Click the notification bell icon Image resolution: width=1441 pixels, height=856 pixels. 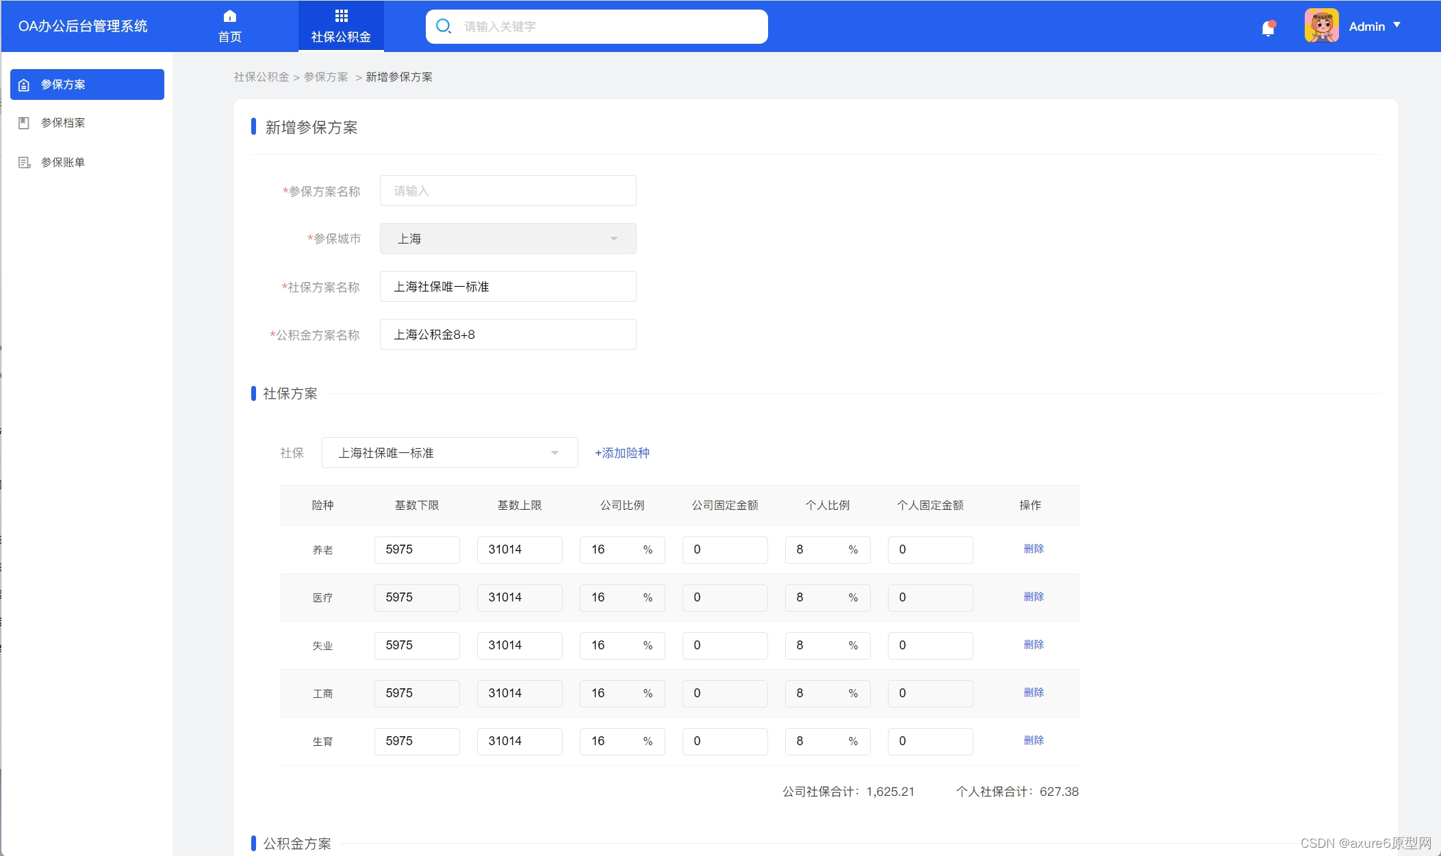pos(1268,27)
